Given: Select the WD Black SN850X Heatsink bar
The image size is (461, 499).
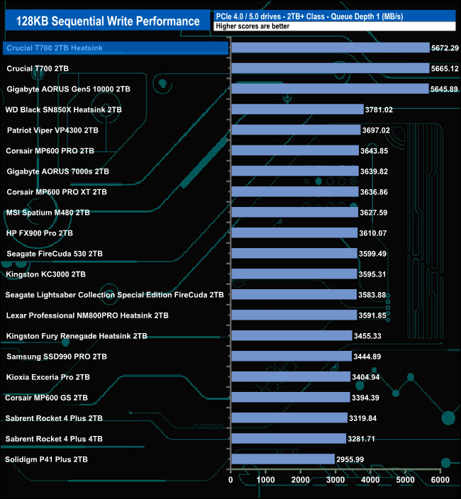Looking at the screenshot, I should 297,109.
